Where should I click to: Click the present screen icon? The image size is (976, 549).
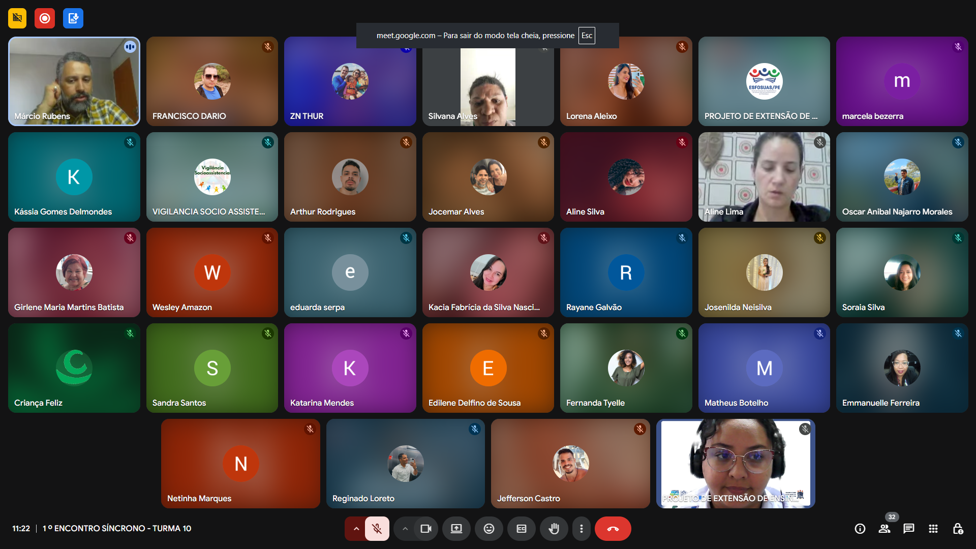point(456,529)
